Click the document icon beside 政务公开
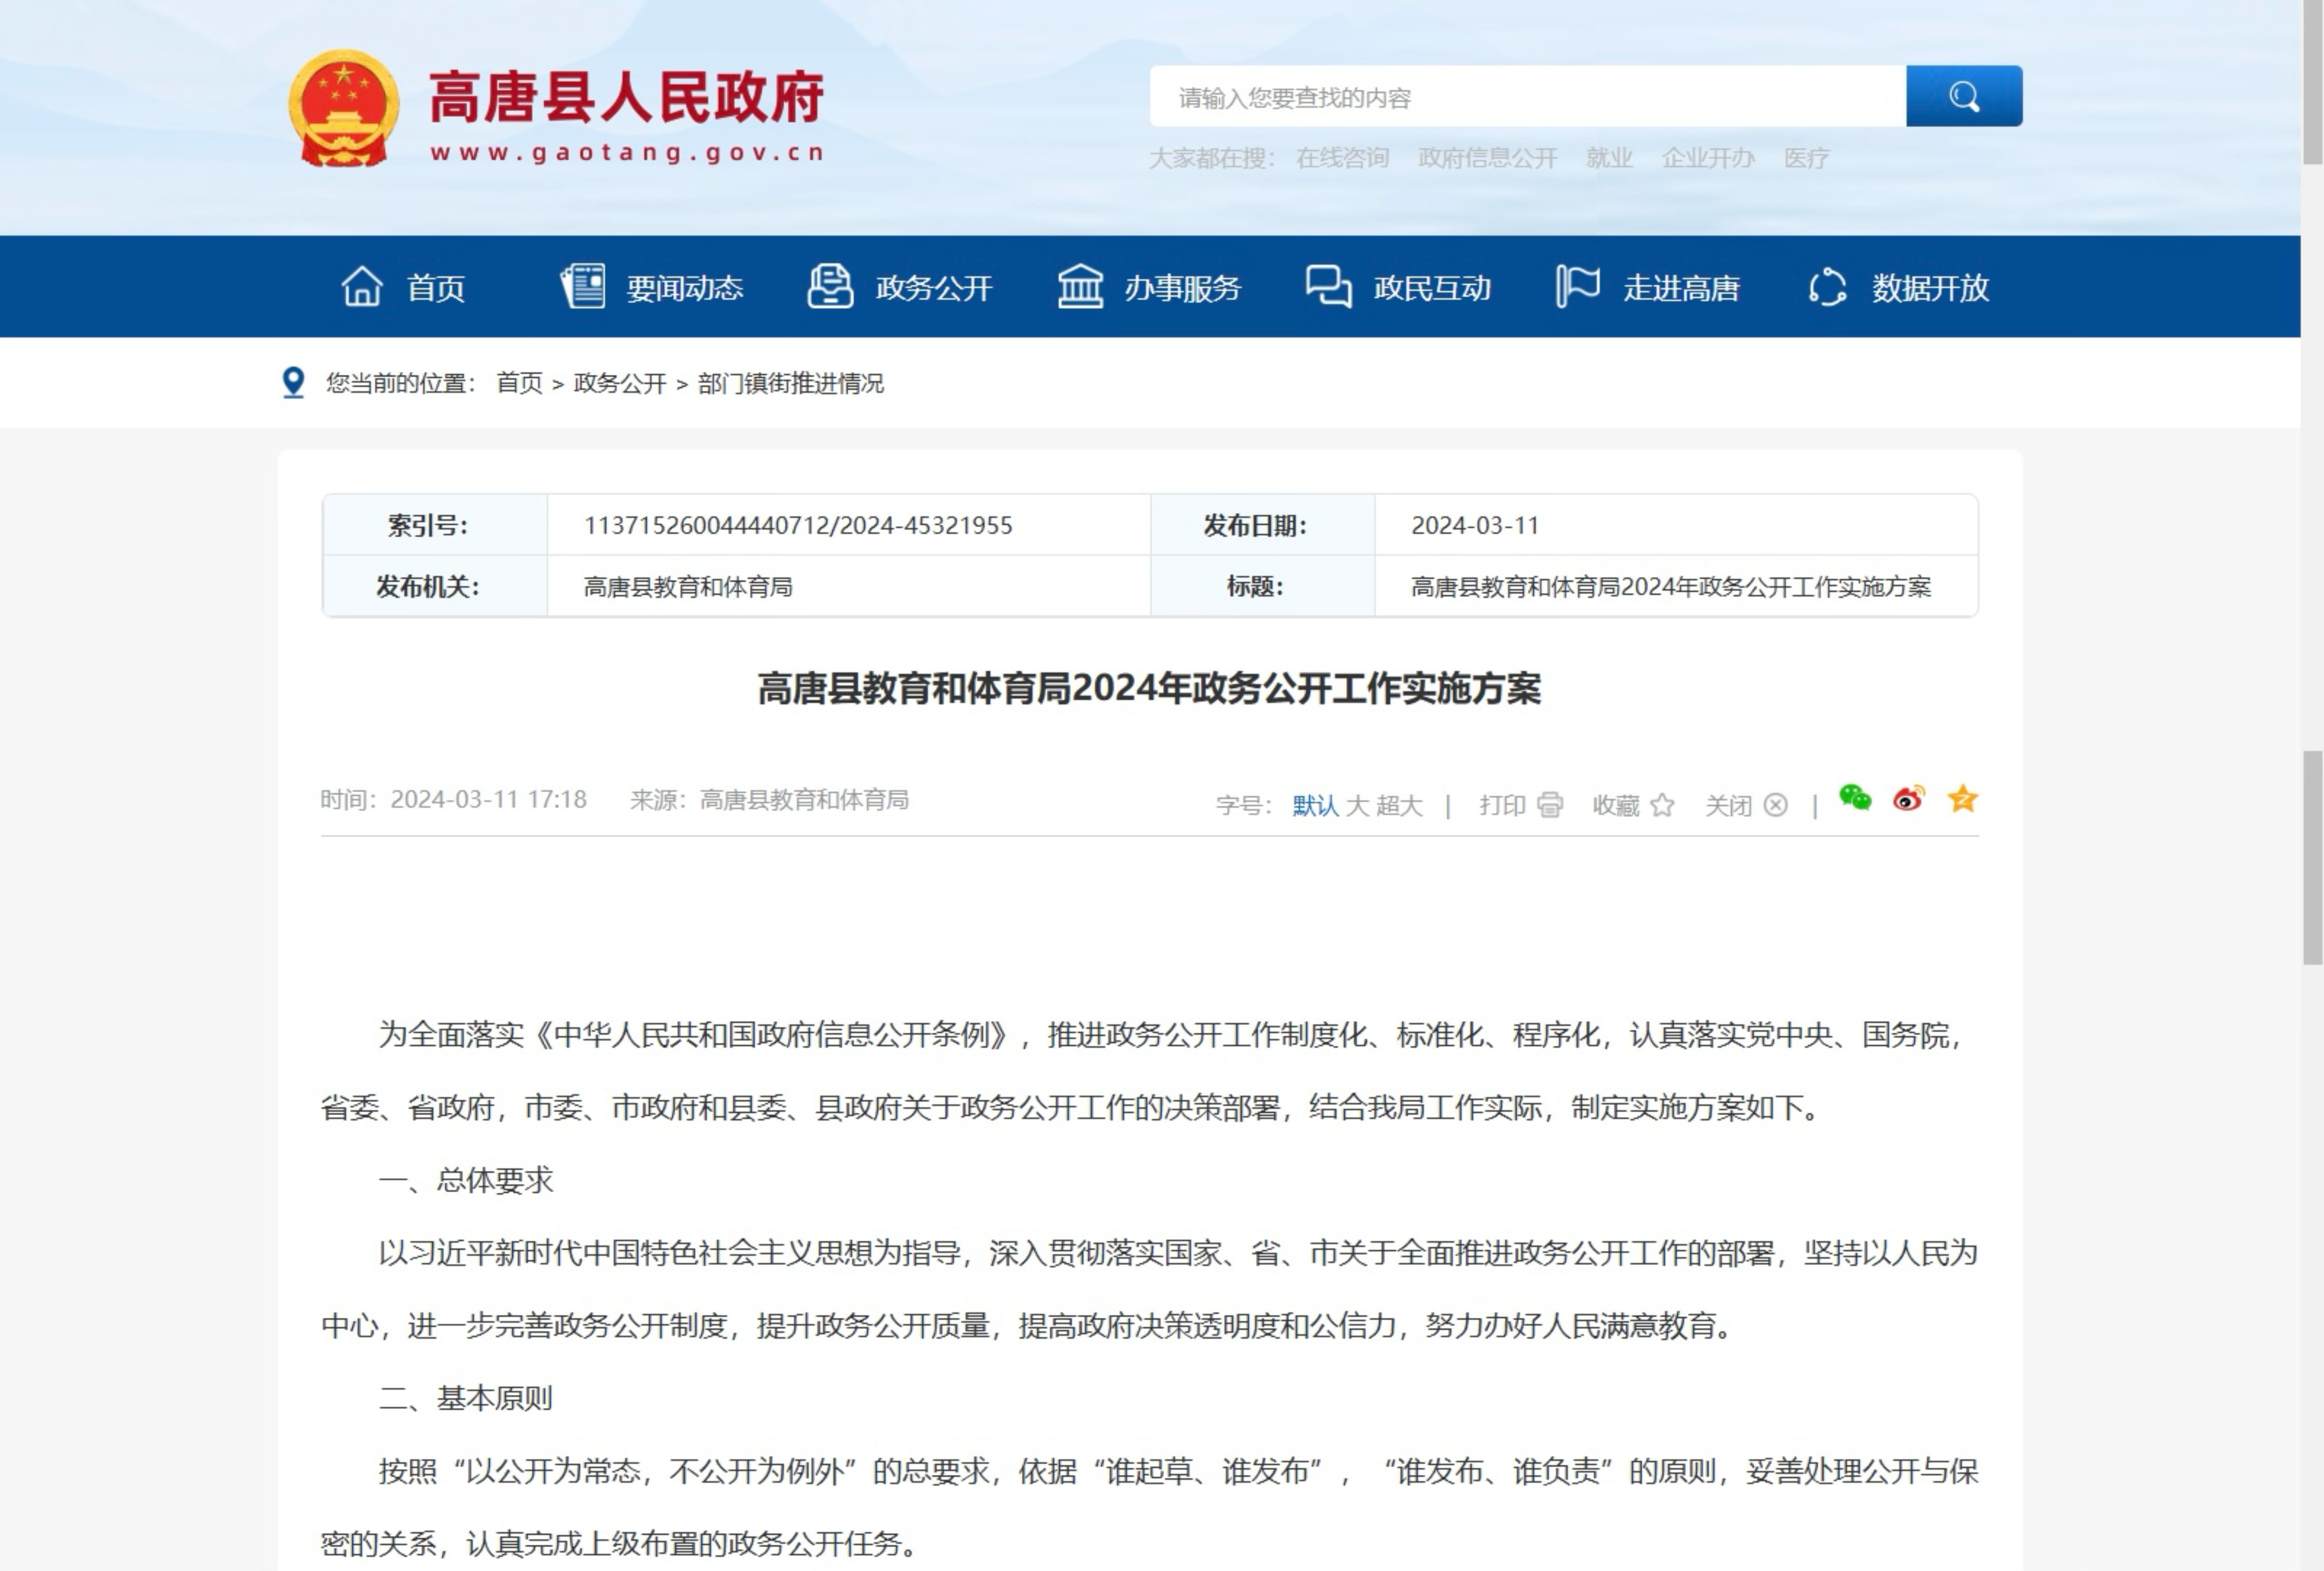2324x1571 pixels. [830, 286]
